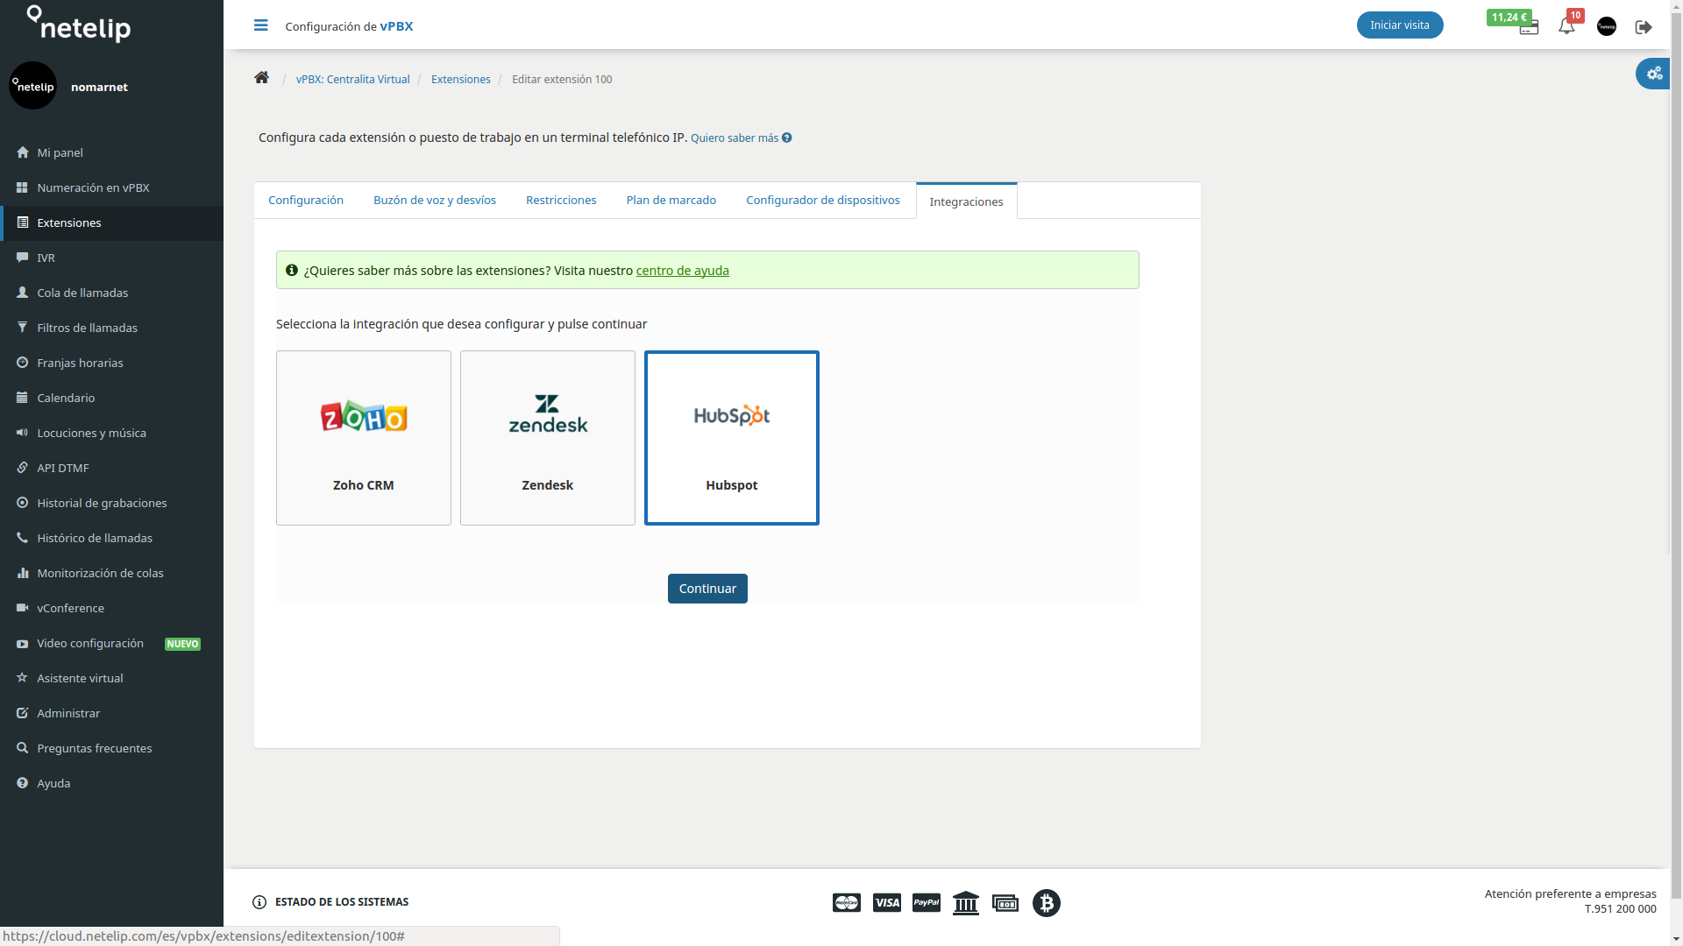Open Preguntas frecuentes
1683x946 pixels.
point(112,748)
